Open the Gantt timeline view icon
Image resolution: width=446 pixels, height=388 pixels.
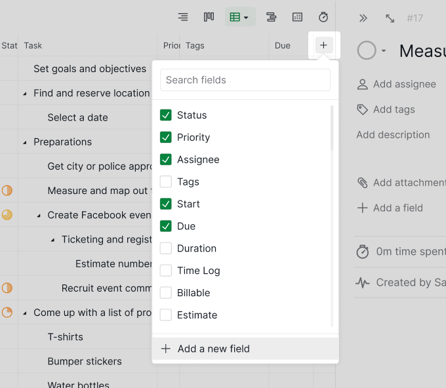[x=271, y=17]
